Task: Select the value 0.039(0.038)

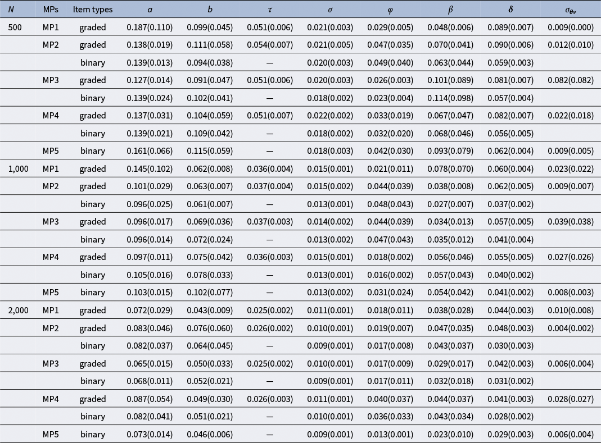Action: coord(571,221)
